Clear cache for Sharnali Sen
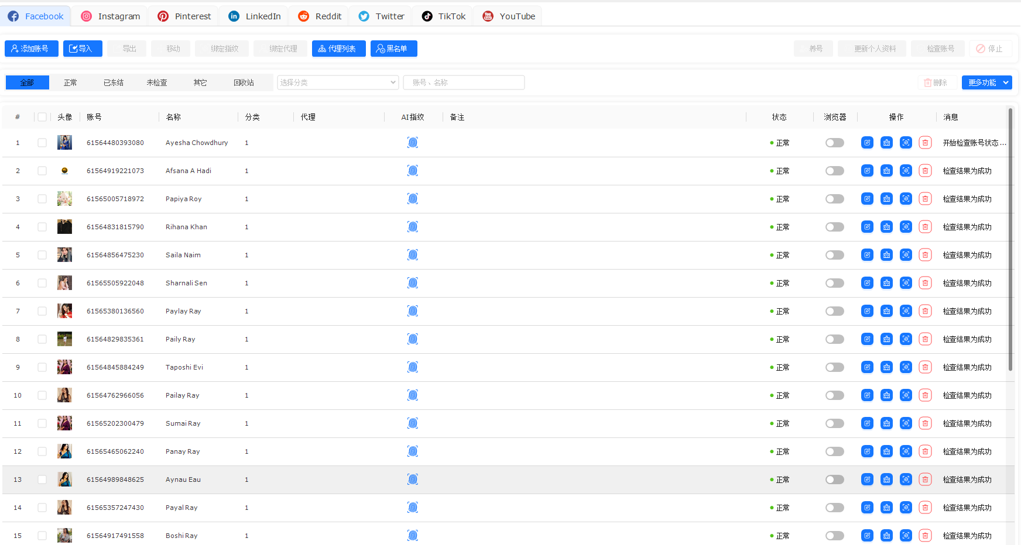The image size is (1021, 545). pyautogui.click(x=886, y=283)
